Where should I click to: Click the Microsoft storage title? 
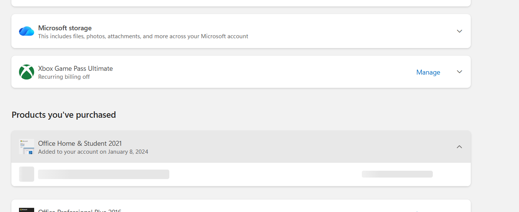coord(65,28)
